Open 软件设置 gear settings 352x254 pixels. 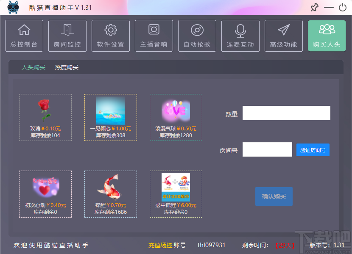point(111,36)
